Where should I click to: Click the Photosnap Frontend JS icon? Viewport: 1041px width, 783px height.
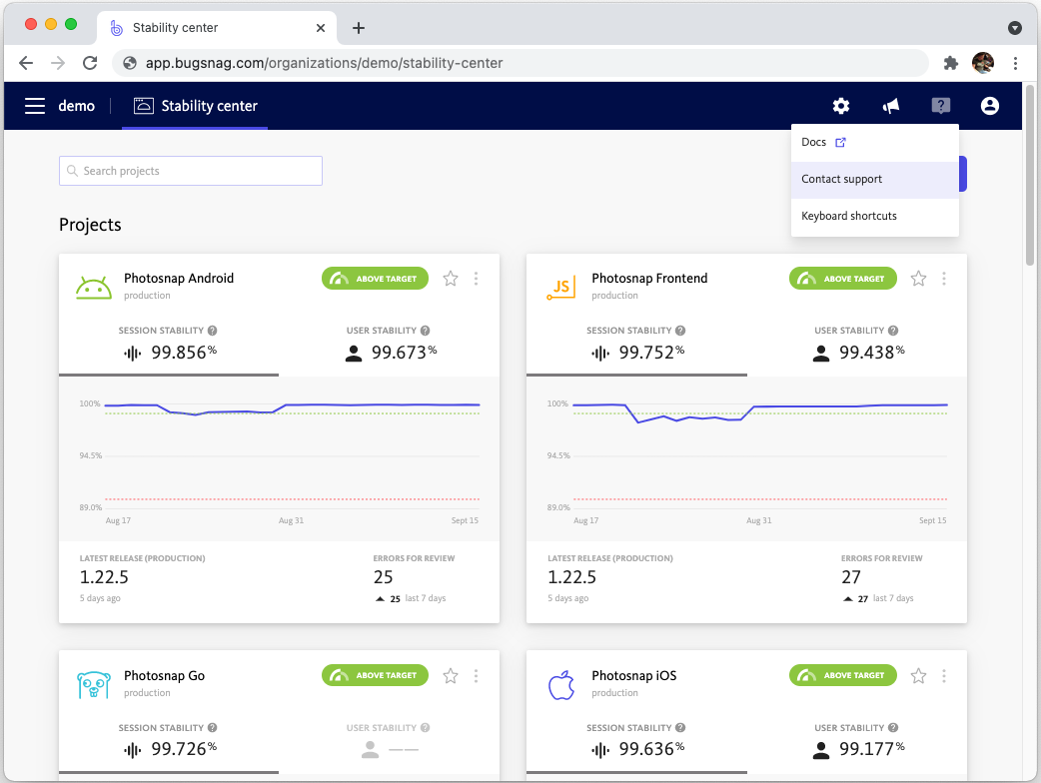(x=561, y=288)
